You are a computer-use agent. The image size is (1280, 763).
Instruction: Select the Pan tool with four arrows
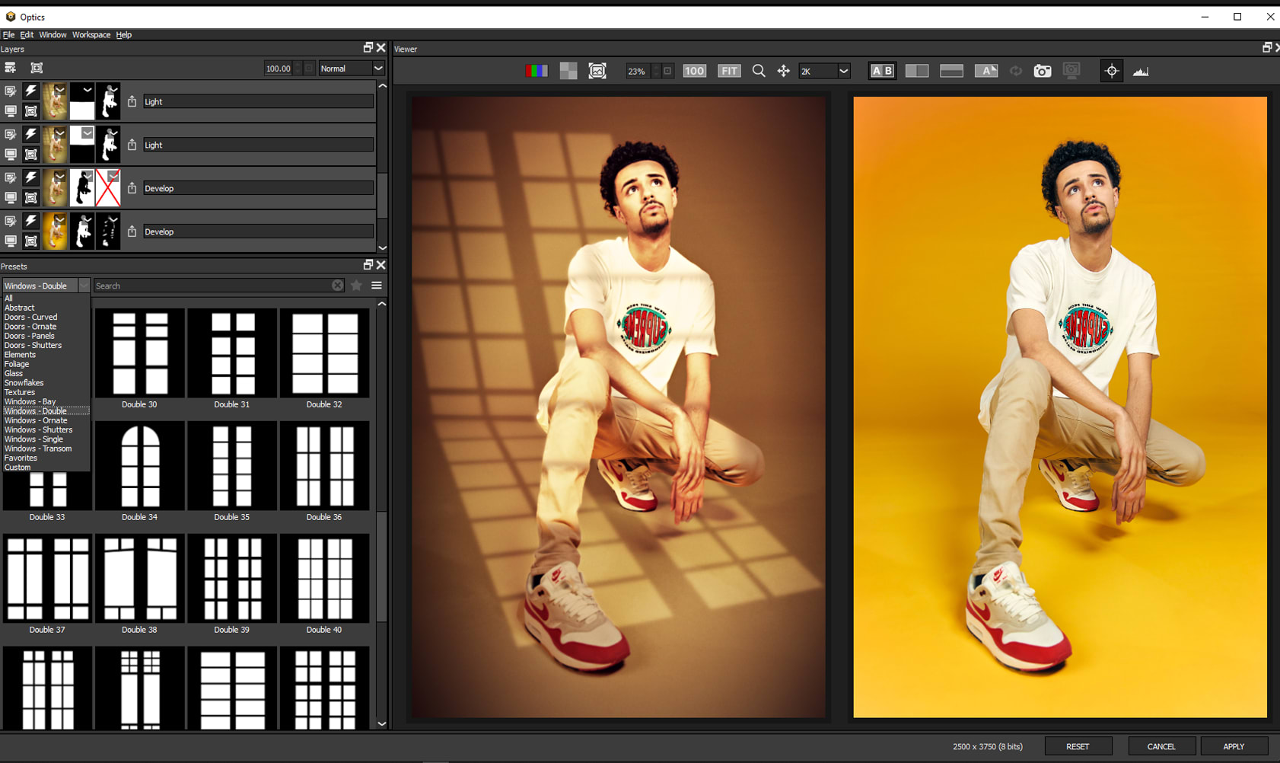click(783, 71)
